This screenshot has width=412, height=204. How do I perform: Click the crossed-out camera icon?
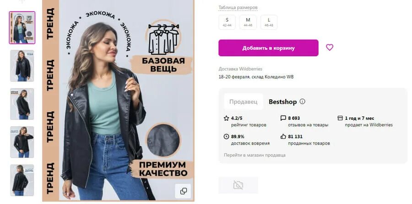coord(238,185)
